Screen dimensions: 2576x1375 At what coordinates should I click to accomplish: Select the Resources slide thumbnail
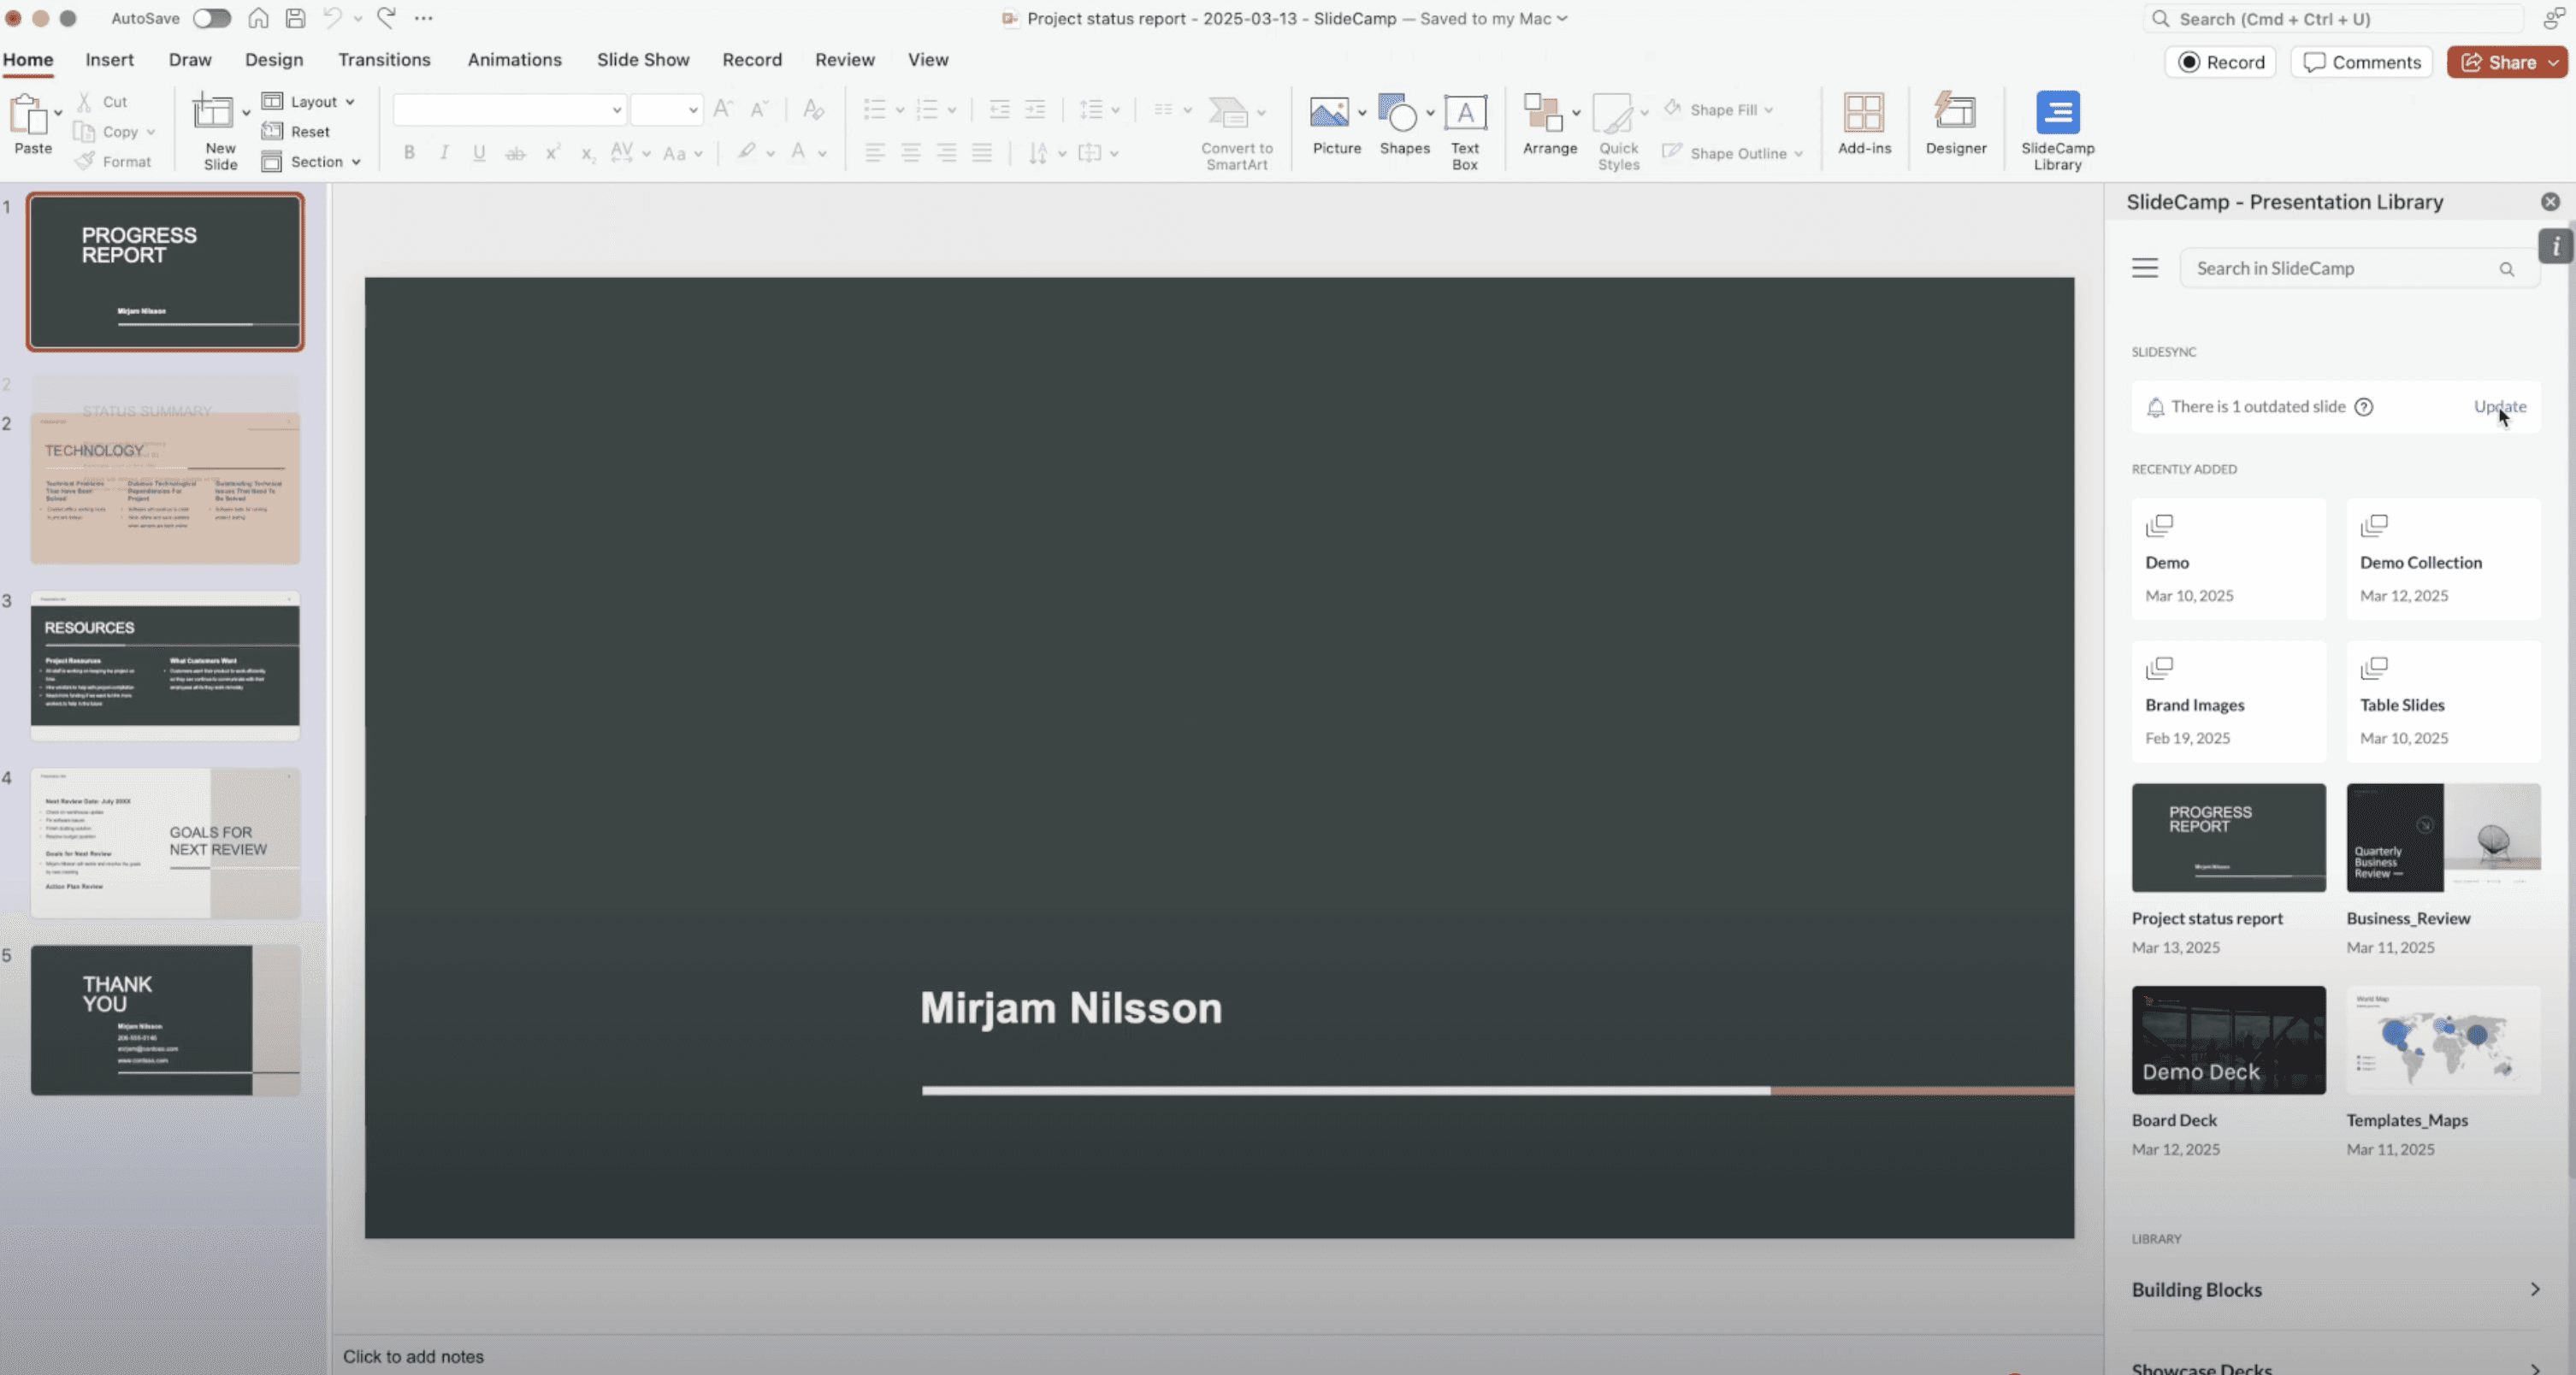[x=165, y=665]
